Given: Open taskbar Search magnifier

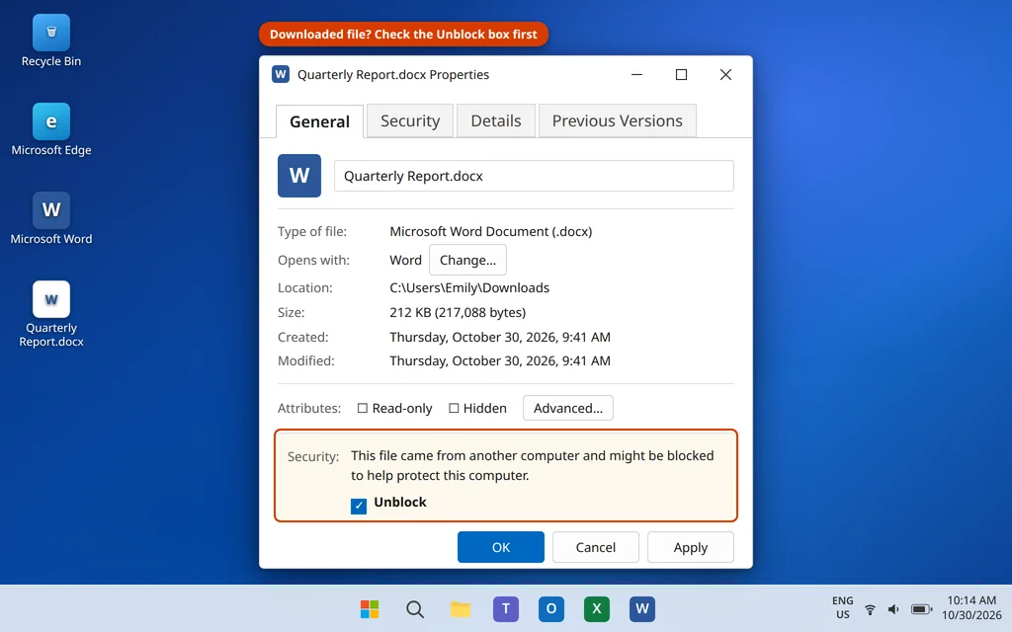Looking at the screenshot, I should (415, 608).
